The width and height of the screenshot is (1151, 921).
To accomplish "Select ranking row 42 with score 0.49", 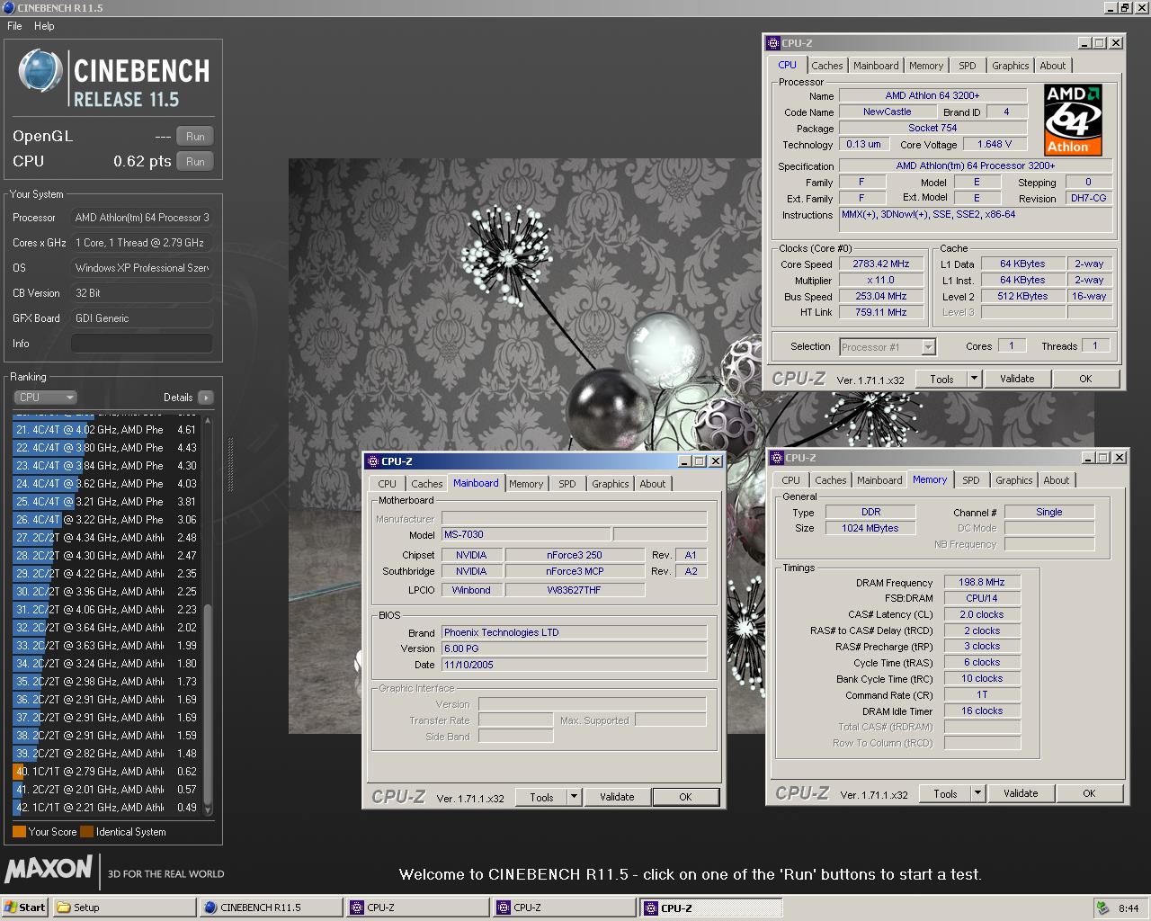I will [x=106, y=808].
